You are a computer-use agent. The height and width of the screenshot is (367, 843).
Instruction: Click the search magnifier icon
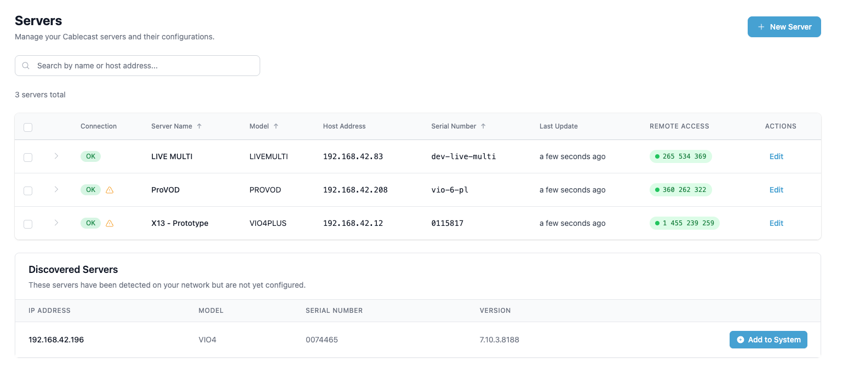26,65
